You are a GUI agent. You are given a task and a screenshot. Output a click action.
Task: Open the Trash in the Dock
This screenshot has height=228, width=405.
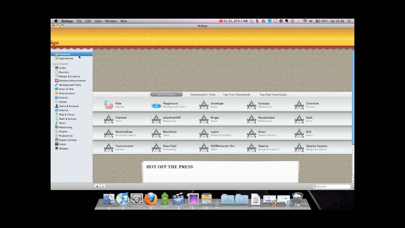pyautogui.click(x=297, y=199)
